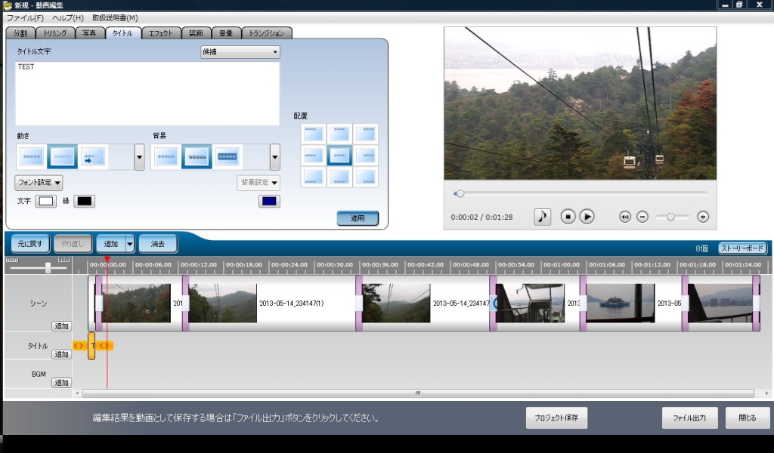Select the arrow-motion animation preset under 動き
774x453 pixels.
[93, 157]
